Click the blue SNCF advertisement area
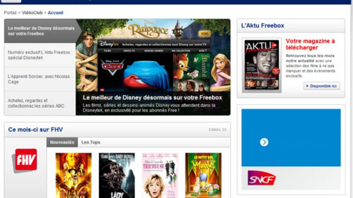Viewport: 353px width, 198px height. click(291, 138)
